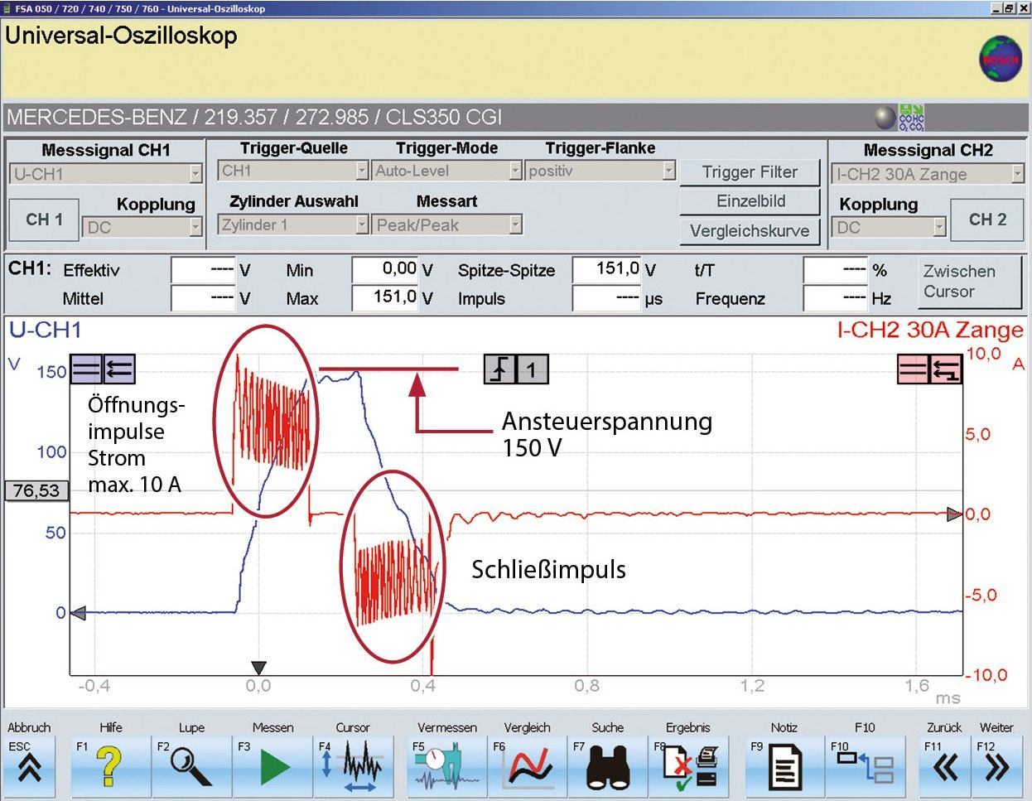Click the 76,53 trigger level marker
1032x801 pixels.
point(36,490)
